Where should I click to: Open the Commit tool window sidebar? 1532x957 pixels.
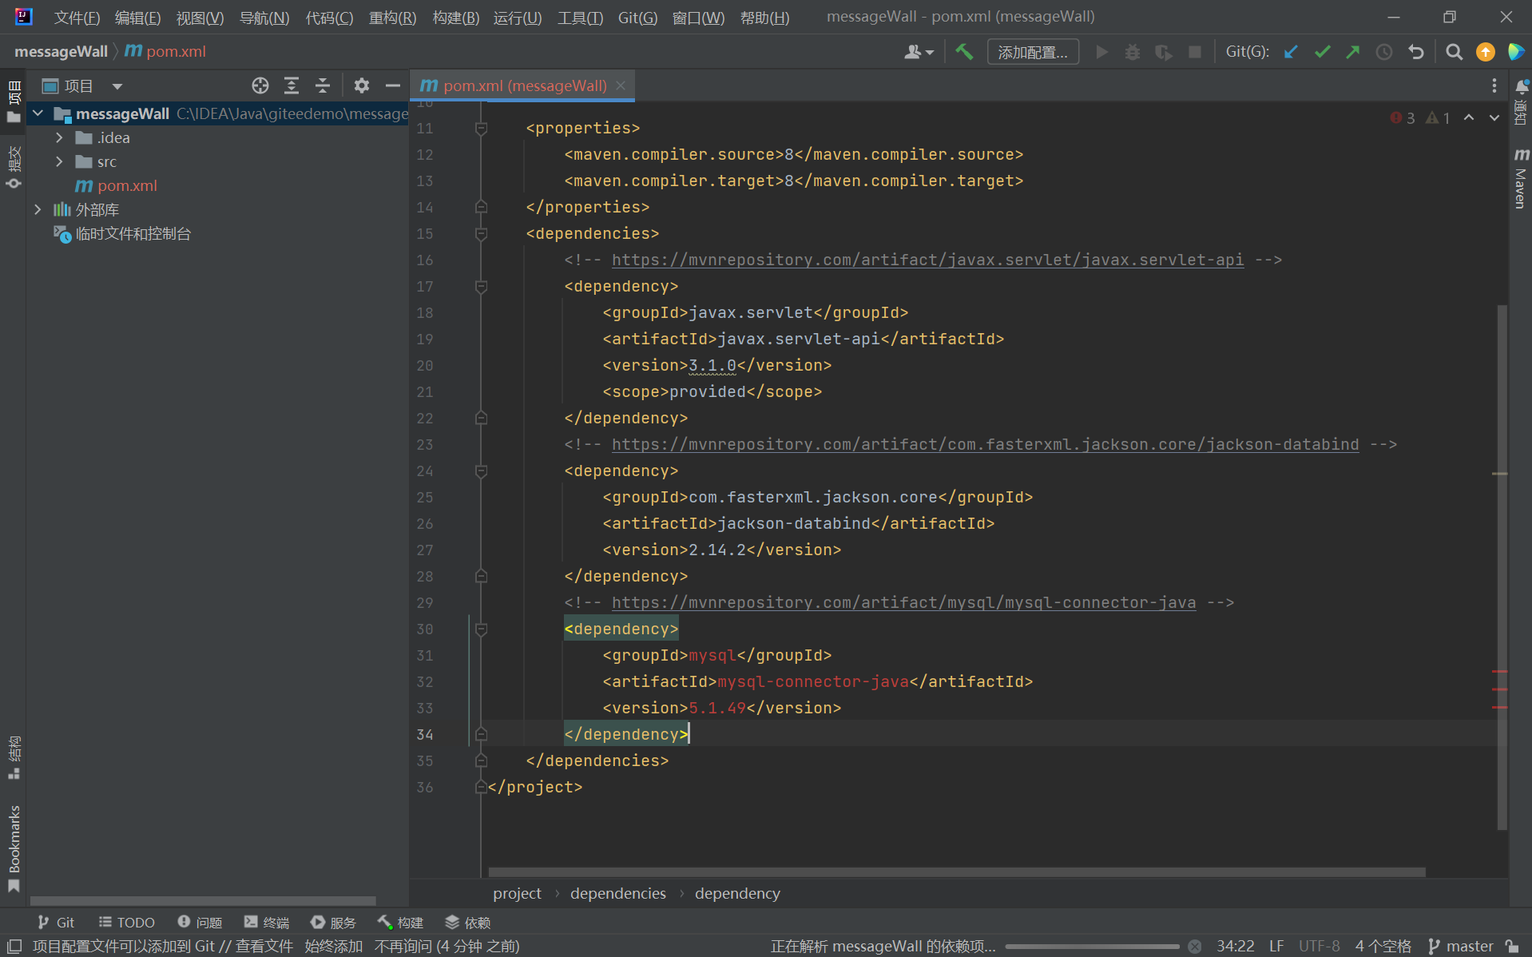pyautogui.click(x=14, y=167)
